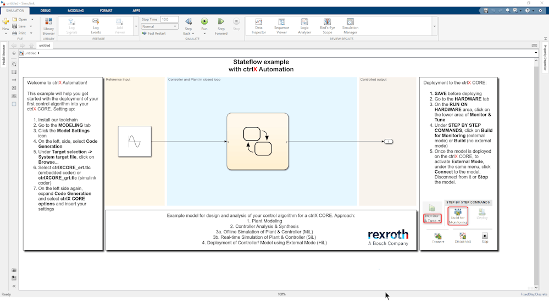The height and width of the screenshot is (302, 549).
Task: Click the quick access Redo icon
Action: tap(500, 11)
